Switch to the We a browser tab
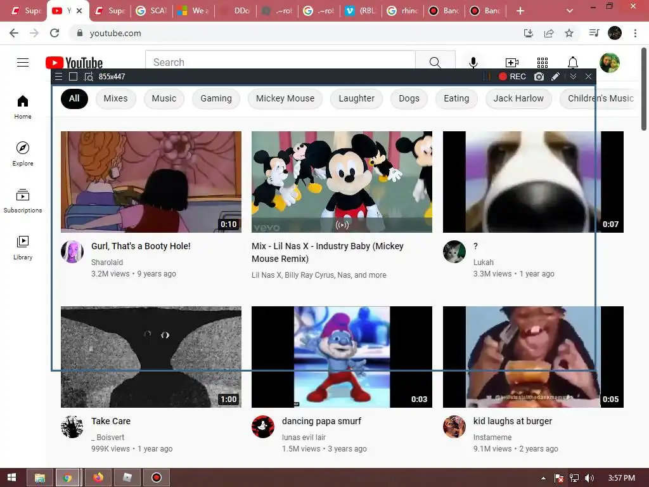 tap(193, 11)
